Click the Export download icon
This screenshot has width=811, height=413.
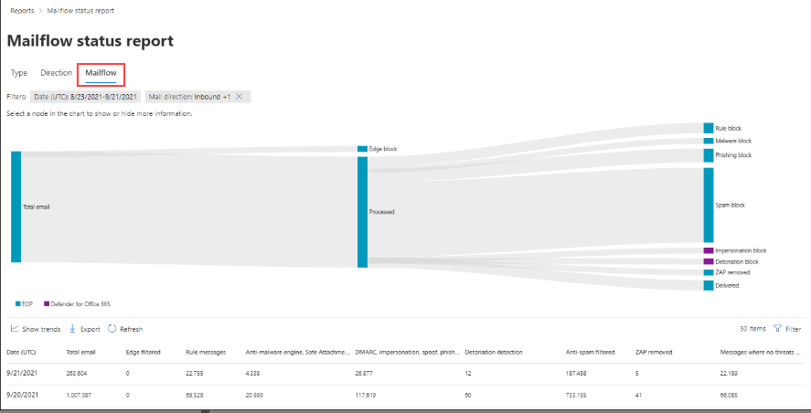click(72, 329)
